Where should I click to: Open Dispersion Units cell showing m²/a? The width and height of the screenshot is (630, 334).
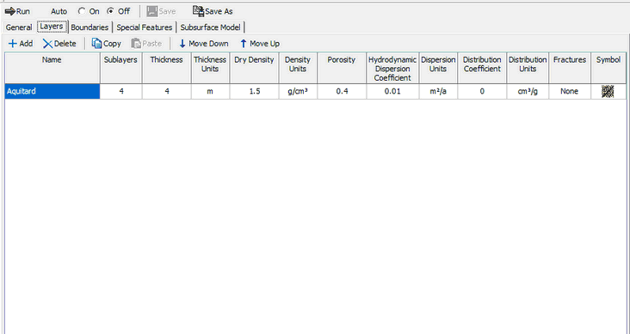click(438, 91)
